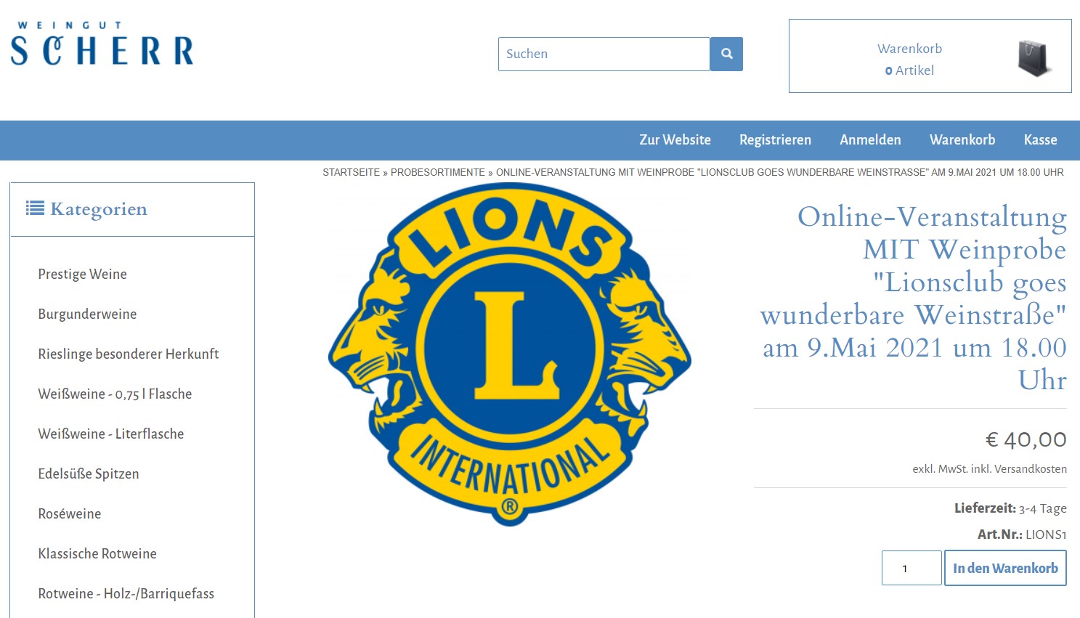Open the Lions International product image
This screenshot has width=1080, height=618.
(x=510, y=354)
